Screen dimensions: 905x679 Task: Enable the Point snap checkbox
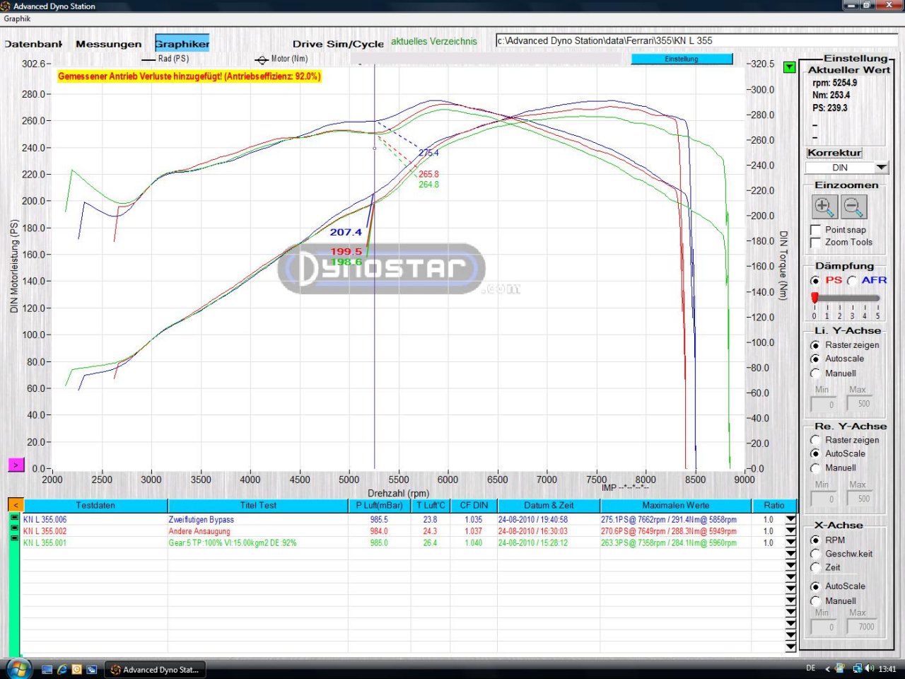(x=816, y=230)
